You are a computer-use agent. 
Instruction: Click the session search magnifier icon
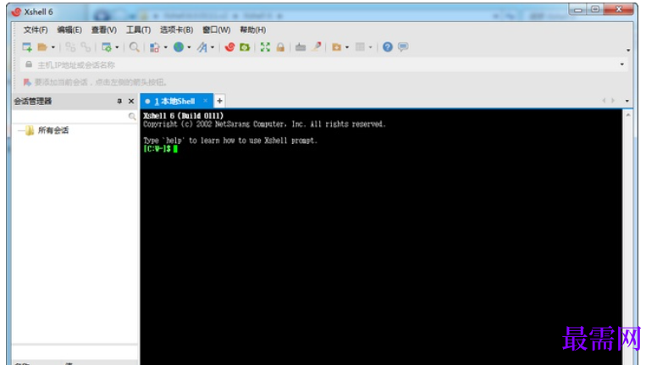tap(132, 117)
